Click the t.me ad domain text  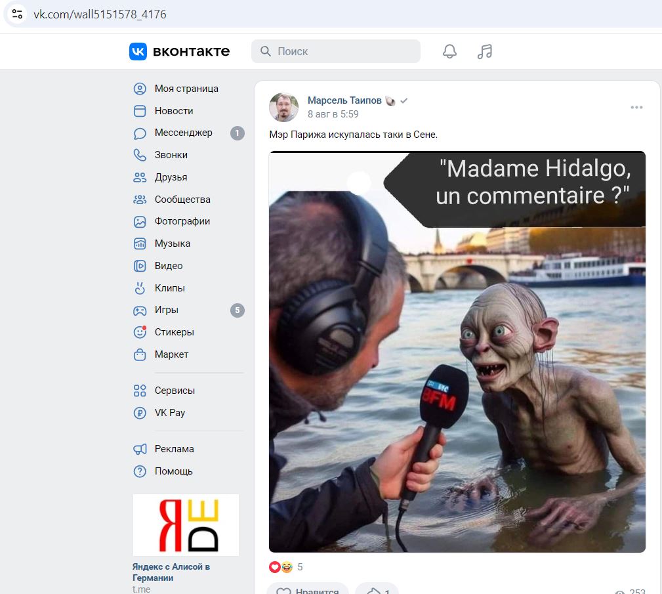[x=142, y=589]
